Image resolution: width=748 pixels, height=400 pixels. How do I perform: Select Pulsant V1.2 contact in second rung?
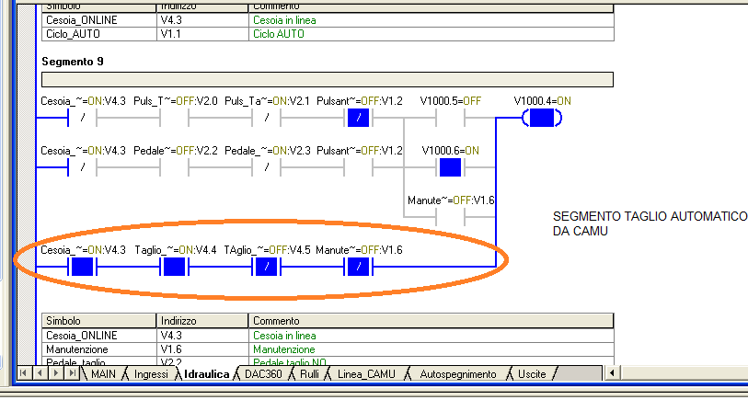coord(358,167)
